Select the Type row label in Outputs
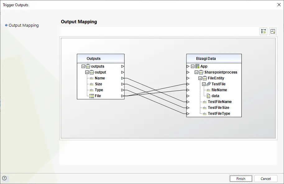 coord(99,90)
